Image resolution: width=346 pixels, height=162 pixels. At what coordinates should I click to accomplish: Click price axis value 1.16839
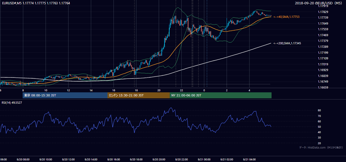[x=323, y=76]
